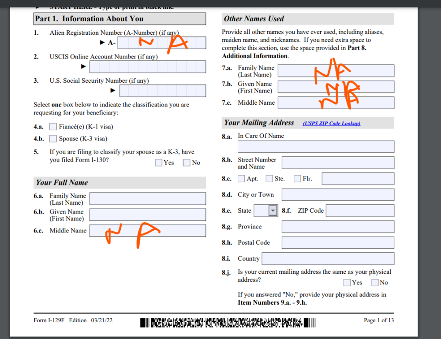The image size is (441, 339).
Task: Click the Country field
Action: point(328,259)
